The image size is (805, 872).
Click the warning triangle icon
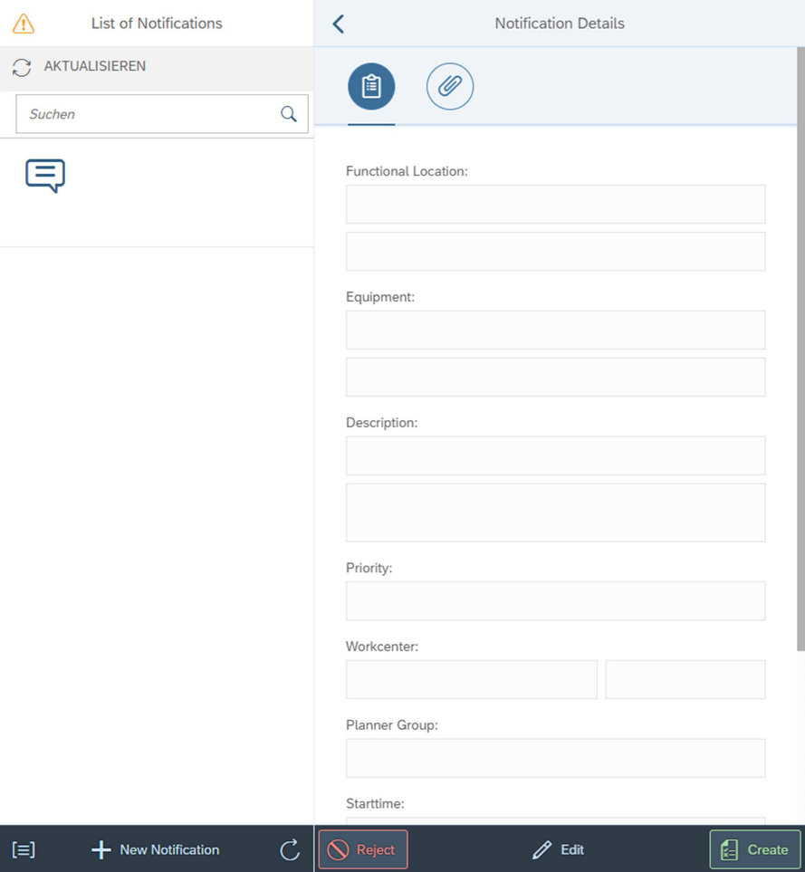[x=24, y=24]
